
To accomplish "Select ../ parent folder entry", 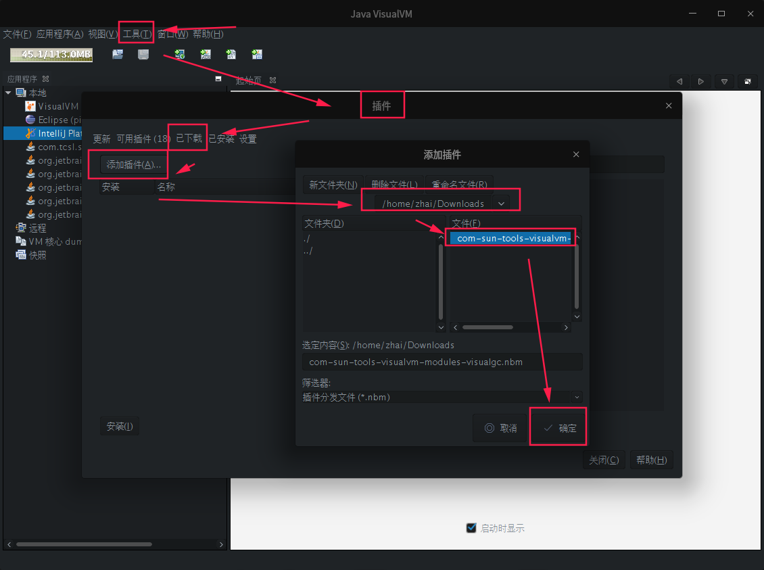I will tap(308, 251).
